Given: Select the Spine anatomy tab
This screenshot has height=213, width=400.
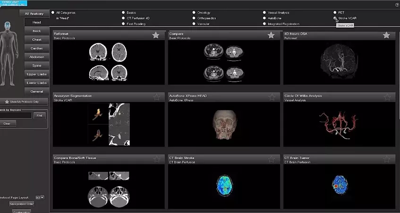Looking at the screenshot, I should point(37,66).
